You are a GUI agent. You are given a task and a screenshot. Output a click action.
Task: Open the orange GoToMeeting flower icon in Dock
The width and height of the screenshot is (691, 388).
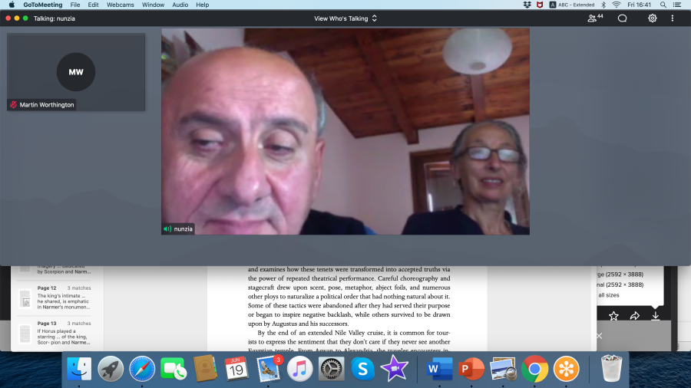tap(567, 369)
